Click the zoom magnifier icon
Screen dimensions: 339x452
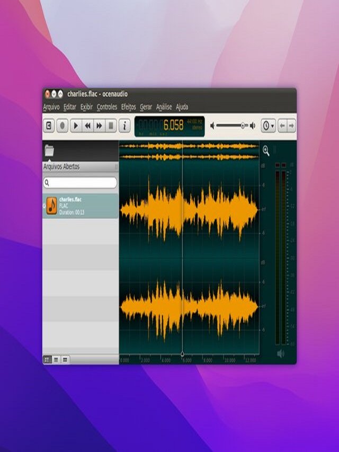[266, 151]
